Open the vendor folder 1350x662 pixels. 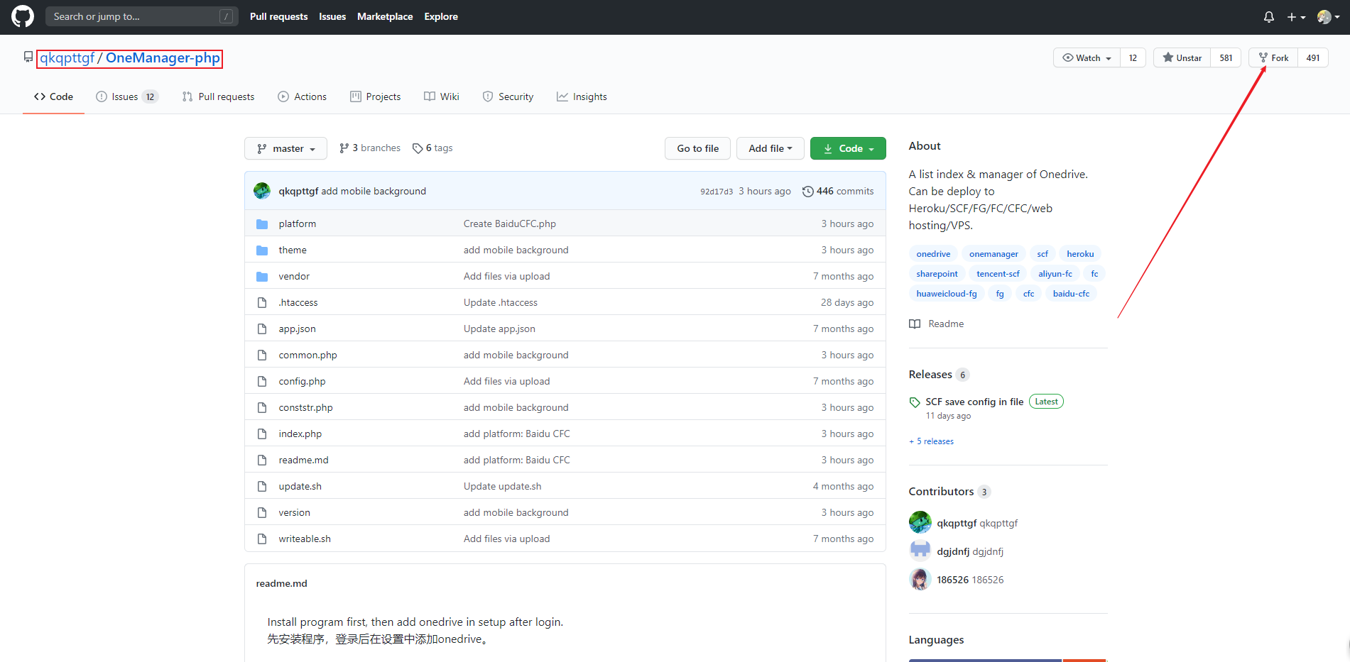[294, 276]
